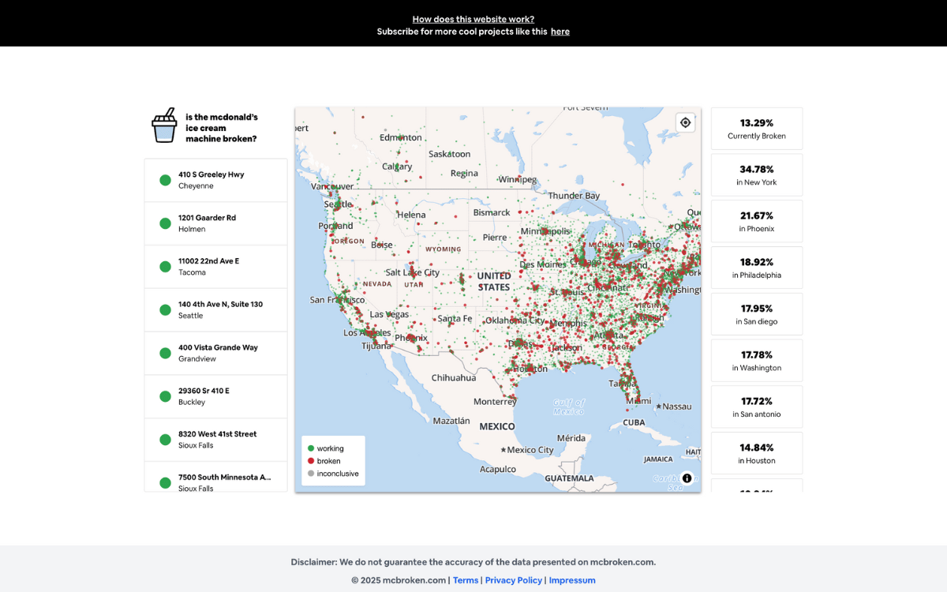This screenshot has height=592, width=947.
Task: Select the 7500 South Minnesota entry
Action: coord(215,477)
